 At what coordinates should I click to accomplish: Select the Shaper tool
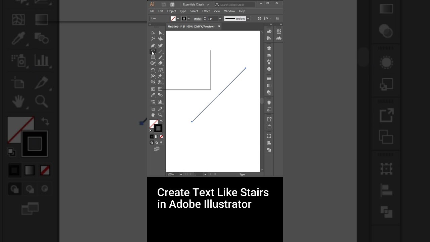[153, 63]
